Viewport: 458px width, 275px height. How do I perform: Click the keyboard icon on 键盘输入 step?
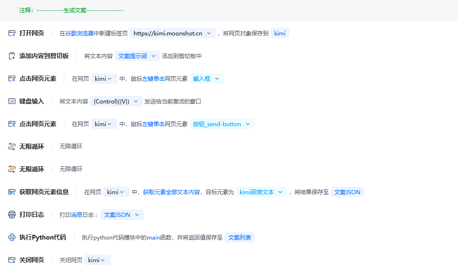(11, 101)
